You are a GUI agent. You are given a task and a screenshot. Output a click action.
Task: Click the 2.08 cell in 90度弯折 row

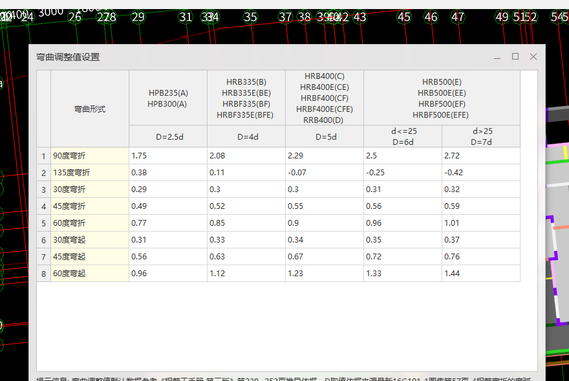(x=246, y=156)
